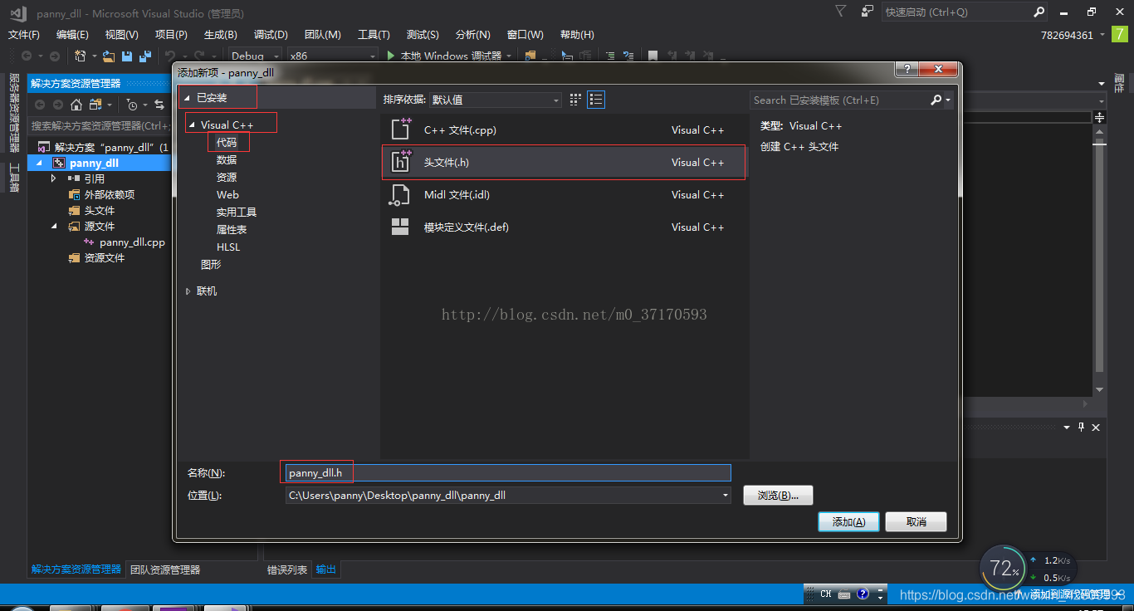Switch to the 输出 output tab
This screenshot has height=611, width=1134.
point(326,569)
